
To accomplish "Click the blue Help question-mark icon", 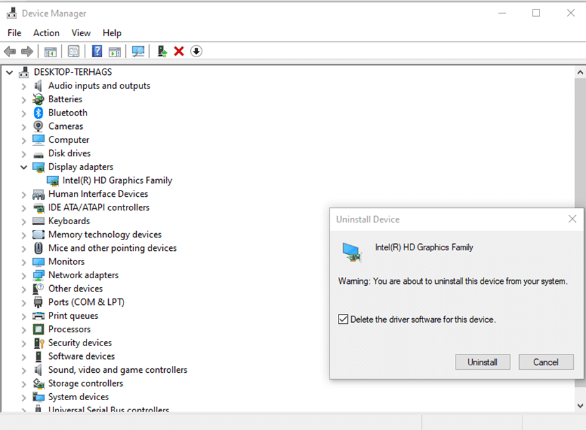I will point(97,51).
